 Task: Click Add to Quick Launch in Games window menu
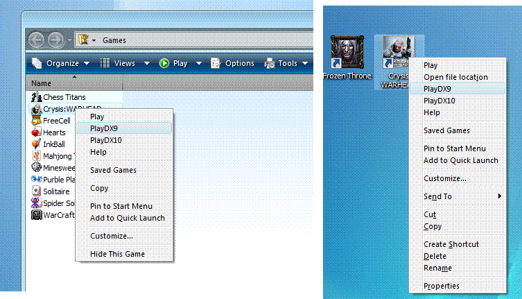click(124, 218)
